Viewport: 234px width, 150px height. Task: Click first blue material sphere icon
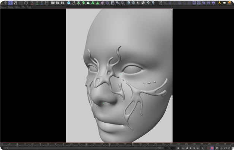(128, 3)
